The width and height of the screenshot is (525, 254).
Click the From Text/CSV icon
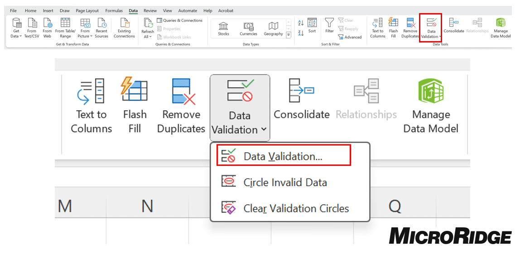(x=32, y=24)
